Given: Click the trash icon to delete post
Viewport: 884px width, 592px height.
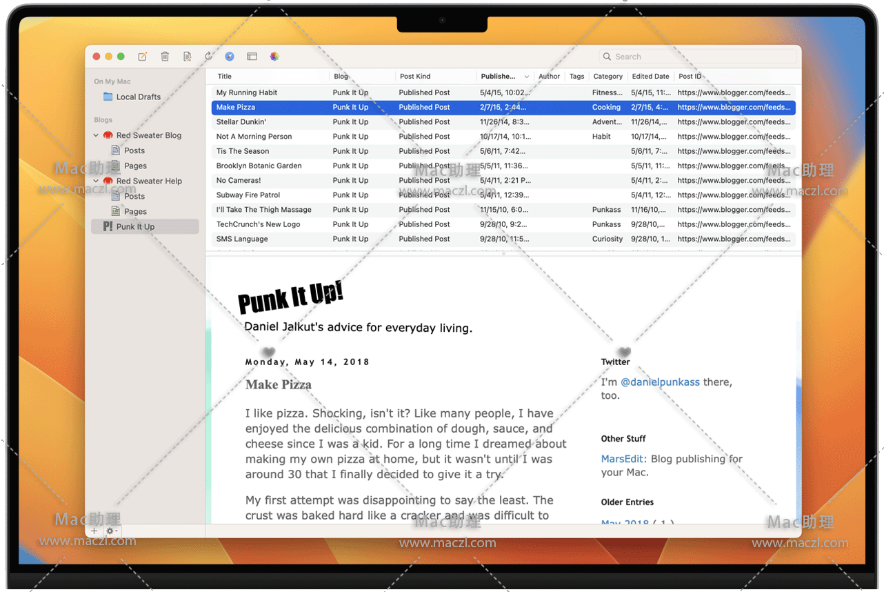Looking at the screenshot, I should (x=165, y=57).
